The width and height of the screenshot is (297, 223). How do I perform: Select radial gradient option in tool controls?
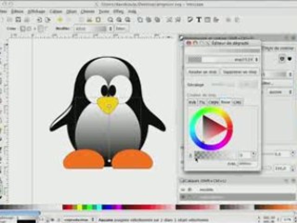pos(29,28)
